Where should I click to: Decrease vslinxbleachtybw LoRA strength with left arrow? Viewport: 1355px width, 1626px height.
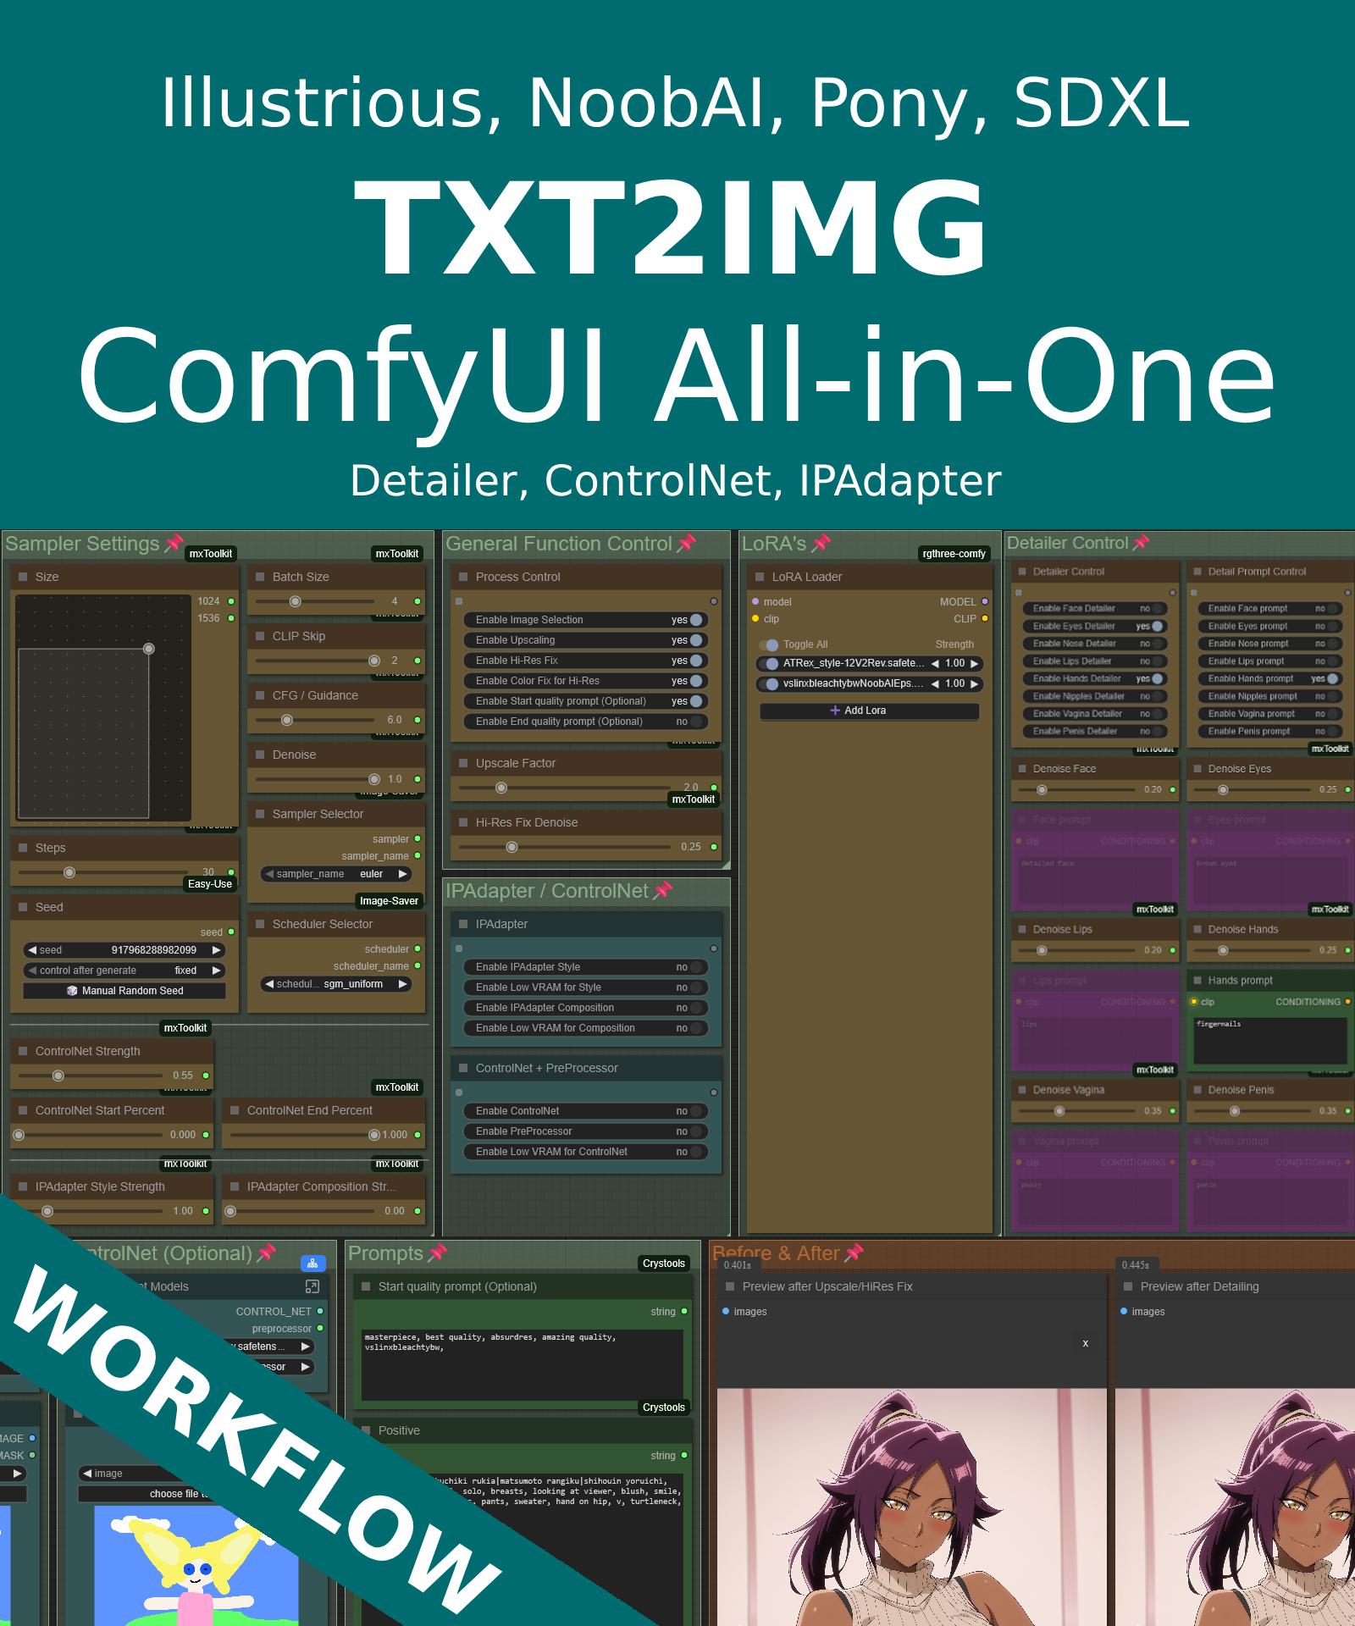(x=935, y=684)
